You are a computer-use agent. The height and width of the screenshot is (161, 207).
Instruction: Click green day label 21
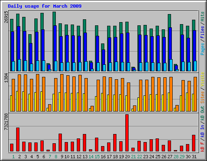(133, 157)
